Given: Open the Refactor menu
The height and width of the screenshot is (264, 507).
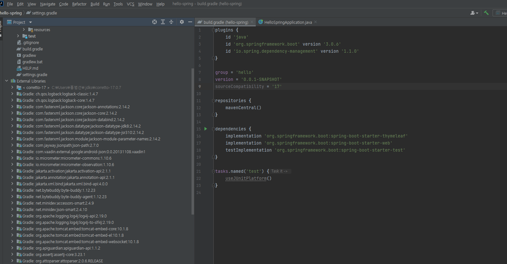Looking at the screenshot, I should pyautogui.click(x=79, y=4).
